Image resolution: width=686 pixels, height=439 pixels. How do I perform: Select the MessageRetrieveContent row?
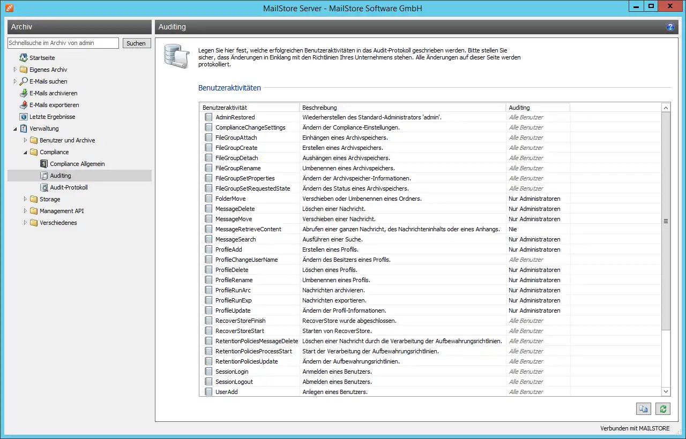tap(431, 229)
